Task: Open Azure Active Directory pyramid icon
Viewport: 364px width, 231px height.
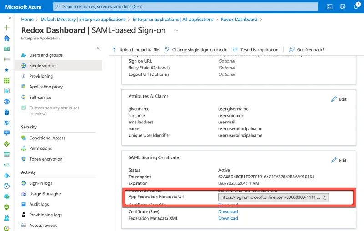Action: (x=7, y=176)
